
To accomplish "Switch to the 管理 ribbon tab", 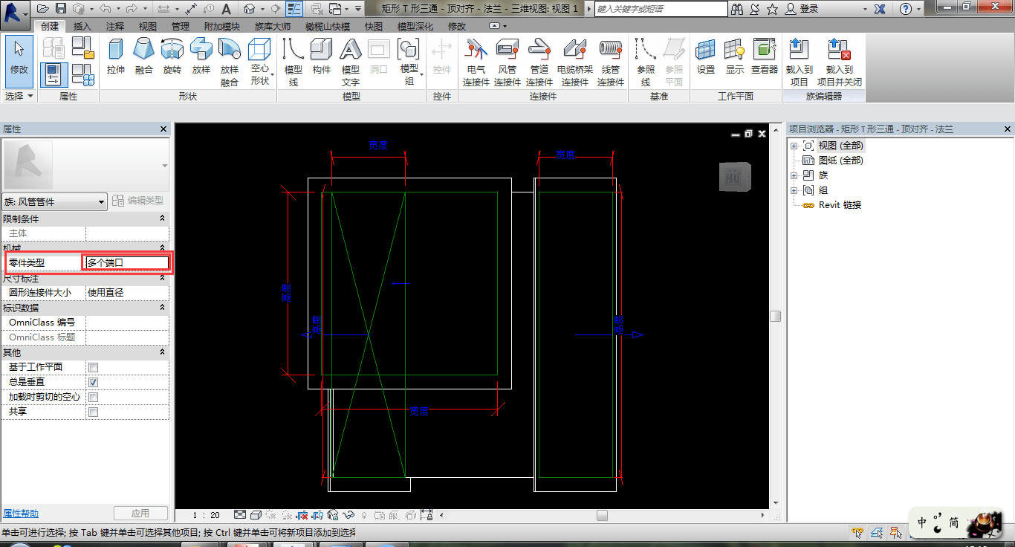I will 181,26.
